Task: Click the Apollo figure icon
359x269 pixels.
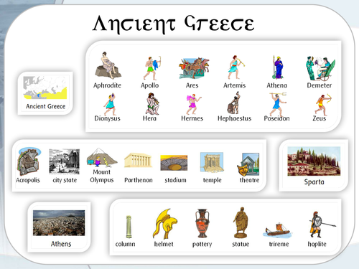Action: click(x=152, y=68)
